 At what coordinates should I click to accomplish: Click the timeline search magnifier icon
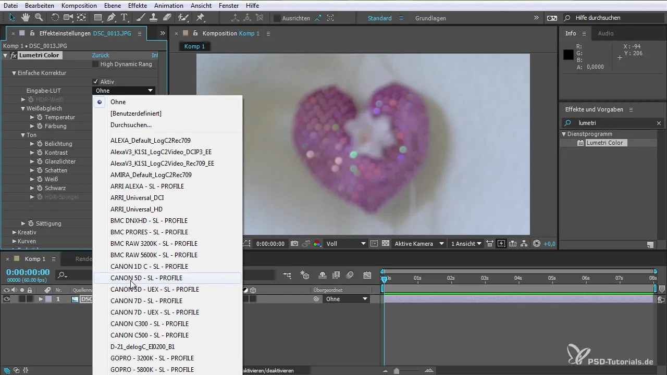coord(61,275)
